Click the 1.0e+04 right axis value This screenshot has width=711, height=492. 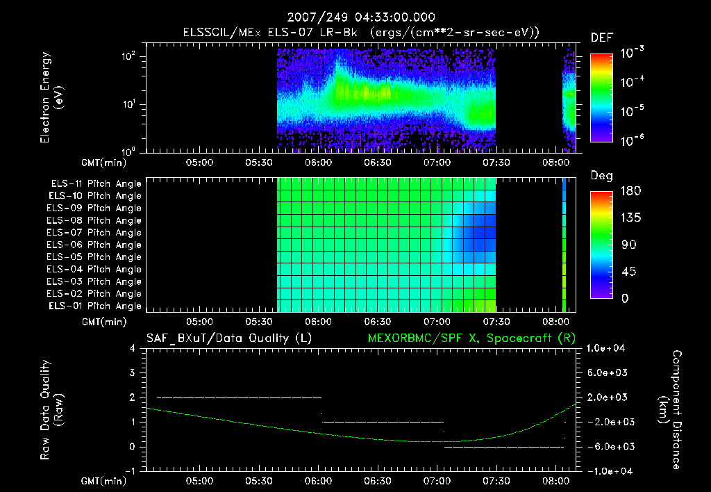(x=605, y=348)
